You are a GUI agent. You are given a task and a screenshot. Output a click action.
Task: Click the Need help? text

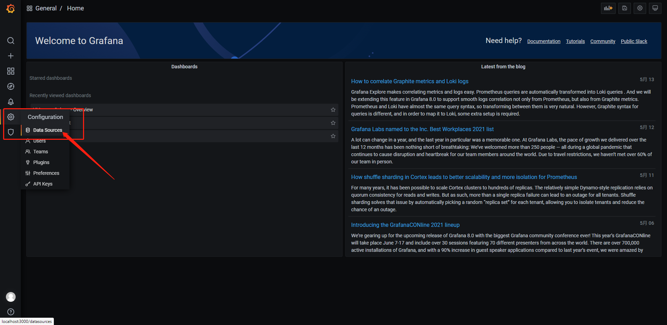pos(503,41)
